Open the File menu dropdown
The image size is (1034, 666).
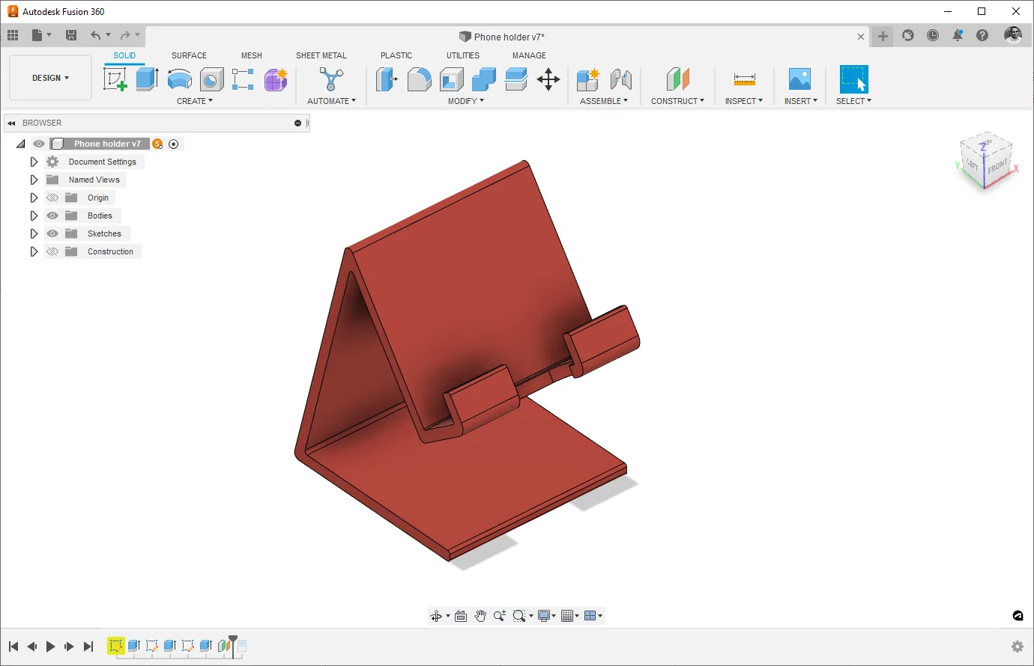42,35
